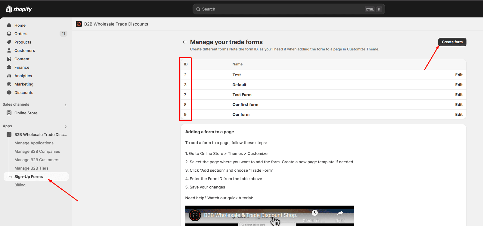Open Billing menu item
Image resolution: width=483 pixels, height=226 pixels.
[x=20, y=185]
